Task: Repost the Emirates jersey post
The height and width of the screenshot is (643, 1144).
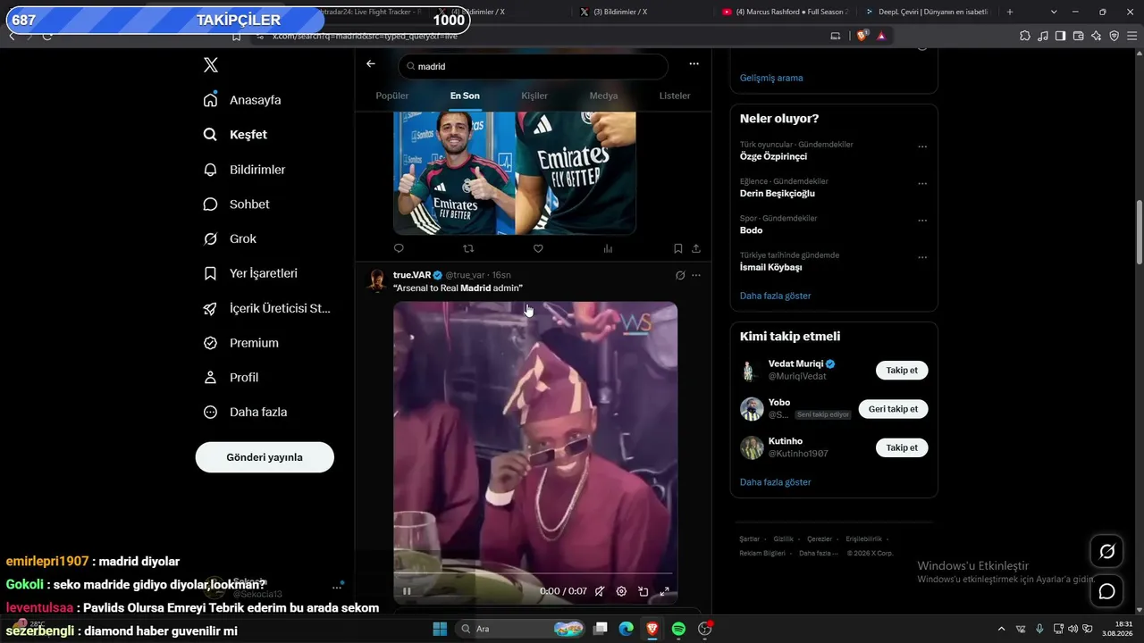Action: coord(468,248)
